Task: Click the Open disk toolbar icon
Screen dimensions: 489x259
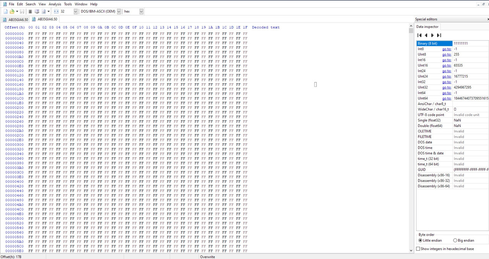Action: point(37,11)
